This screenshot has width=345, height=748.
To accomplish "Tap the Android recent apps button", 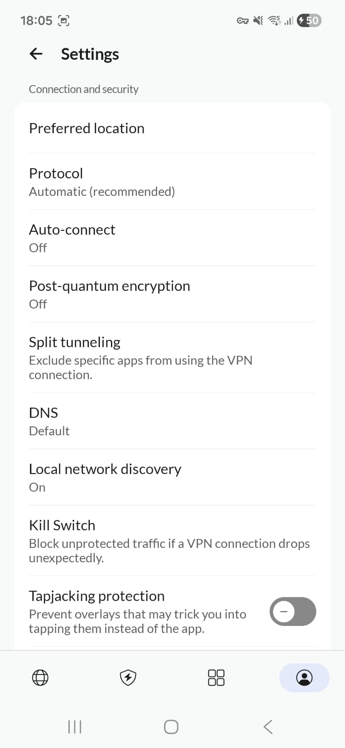I will click(75, 727).
